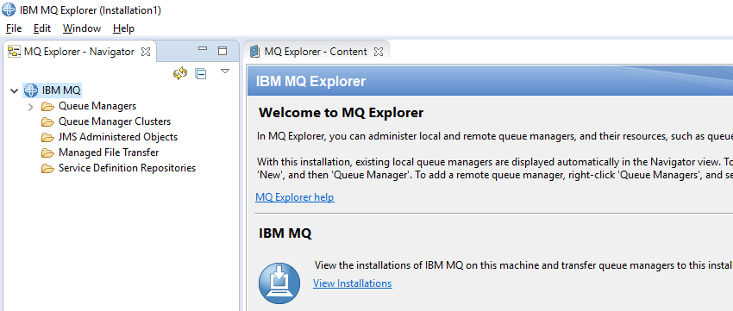Open the Navigator View Menu triangle
The image size is (733, 311).
click(225, 72)
